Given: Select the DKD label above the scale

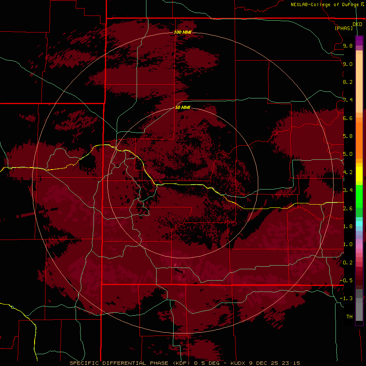Looking at the screenshot, I should pos(357,24).
